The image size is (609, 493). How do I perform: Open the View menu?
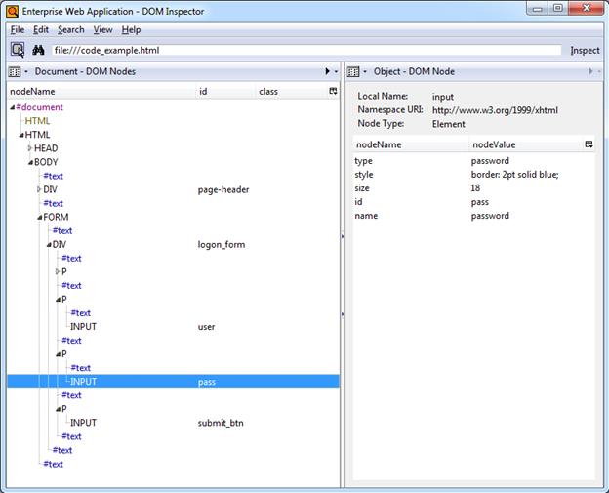coord(102,30)
